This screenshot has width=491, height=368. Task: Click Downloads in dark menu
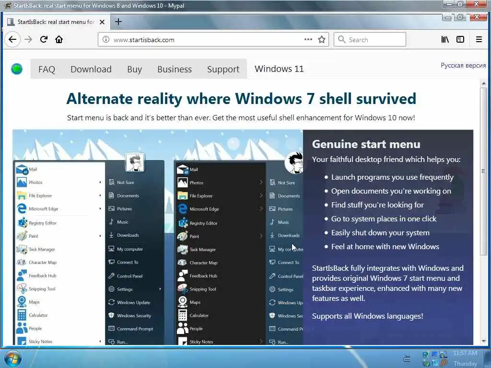(289, 235)
